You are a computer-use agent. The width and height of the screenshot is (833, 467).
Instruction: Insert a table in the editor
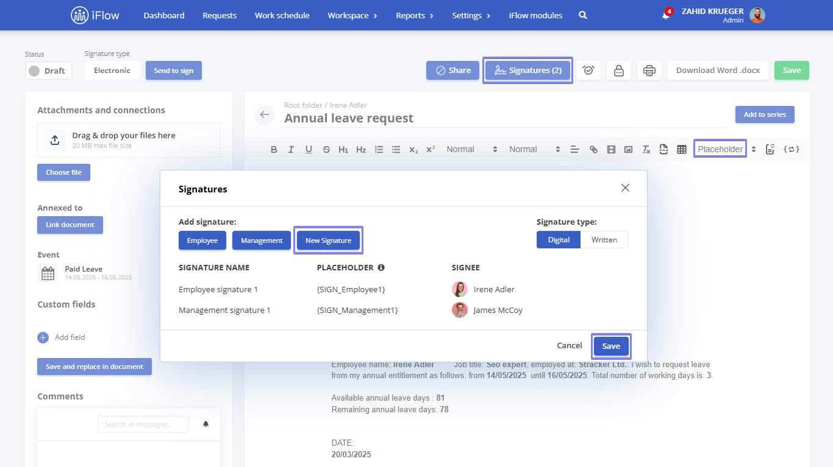point(682,149)
